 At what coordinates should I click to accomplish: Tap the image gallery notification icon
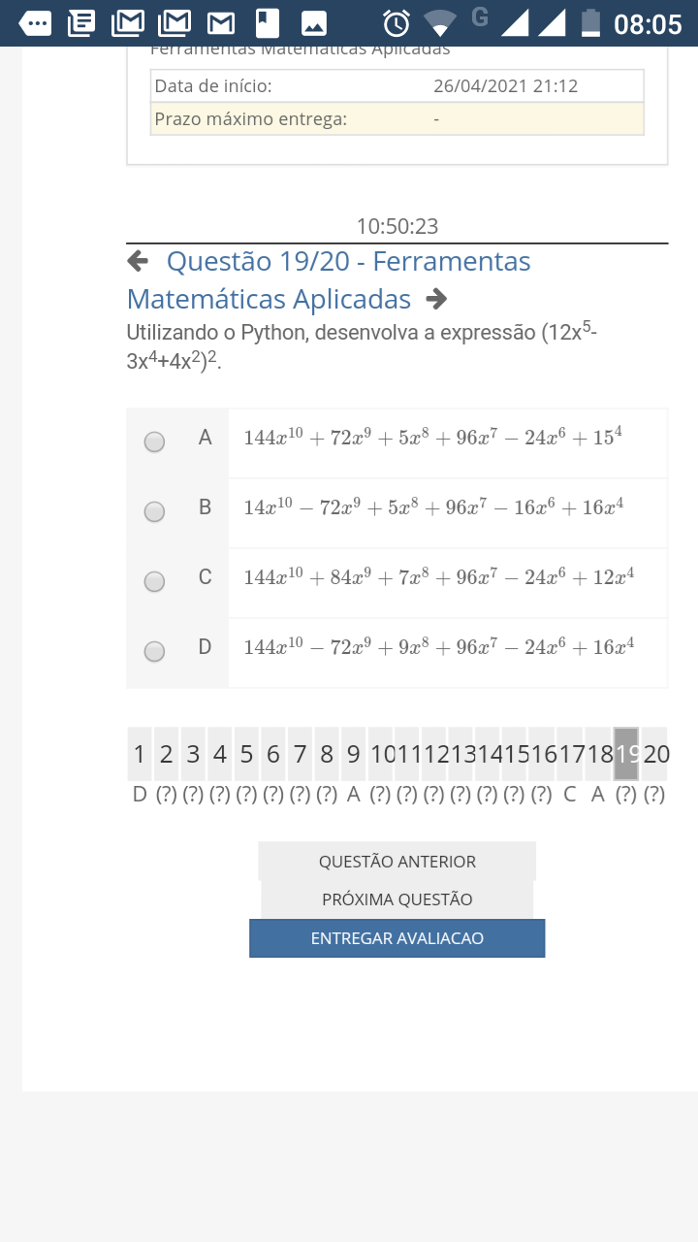pos(313,22)
